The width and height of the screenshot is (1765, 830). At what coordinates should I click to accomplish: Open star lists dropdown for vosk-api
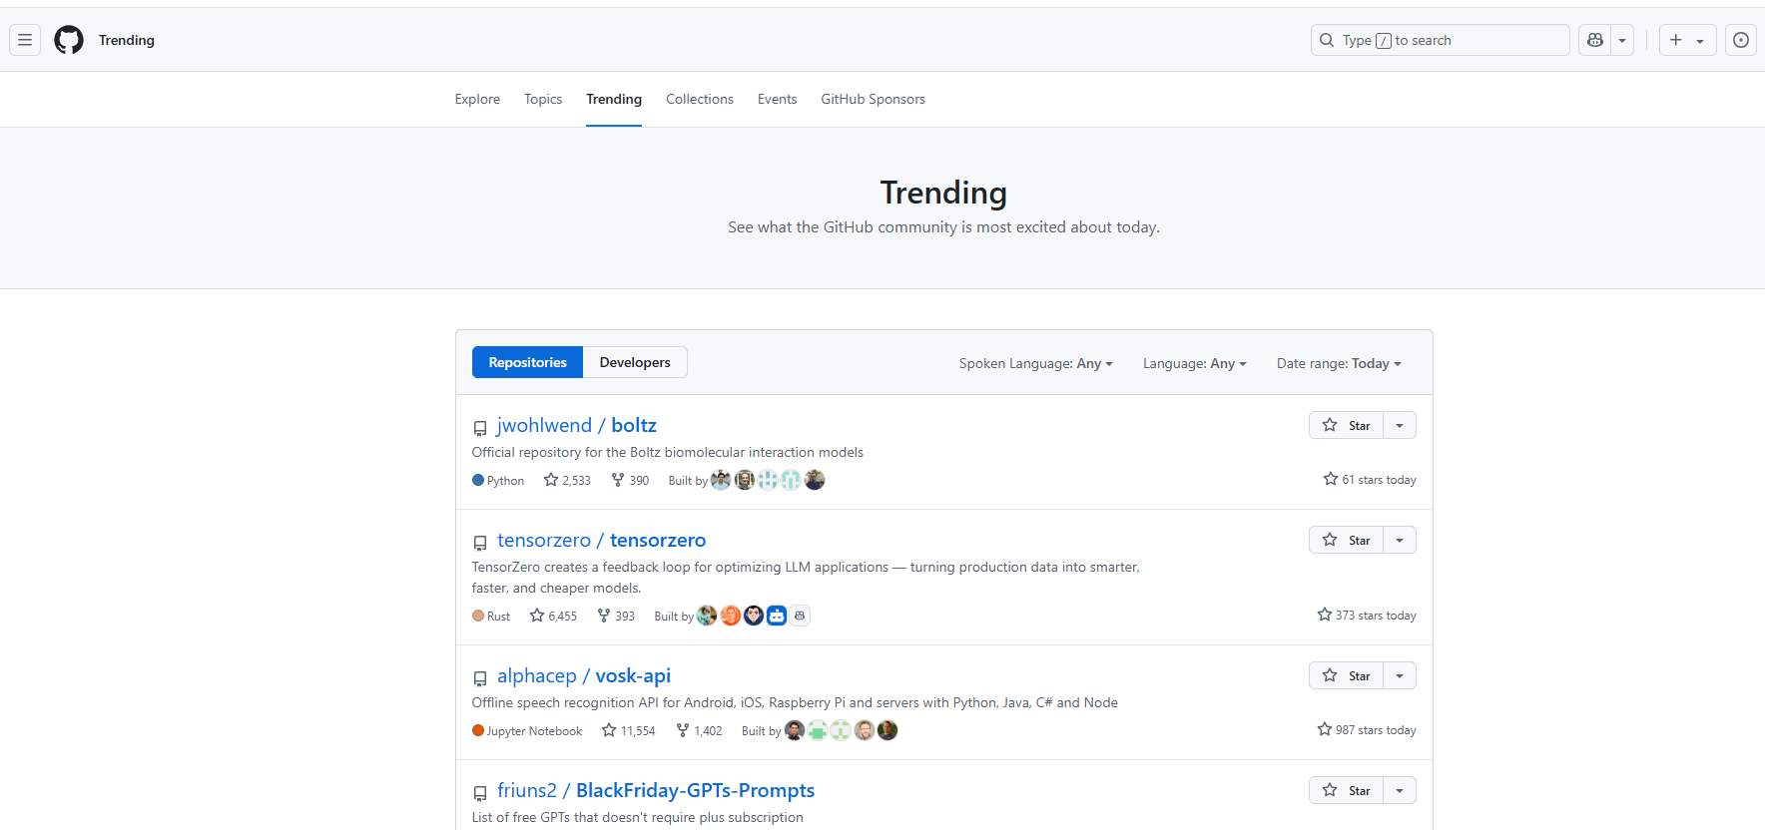pos(1400,675)
